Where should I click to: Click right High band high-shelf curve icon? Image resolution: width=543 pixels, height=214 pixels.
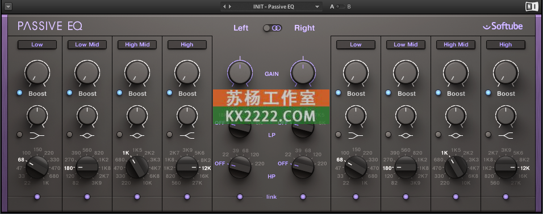[506, 136]
